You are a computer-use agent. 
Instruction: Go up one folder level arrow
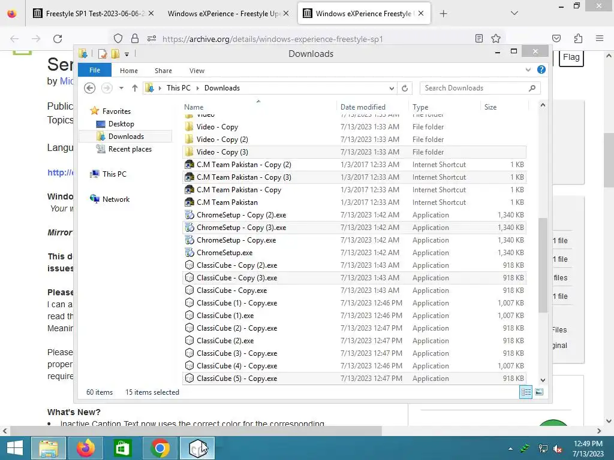point(135,88)
